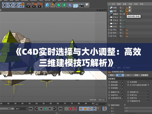Add a cube primitive object
The image size is (152, 114).
click(48, 5)
